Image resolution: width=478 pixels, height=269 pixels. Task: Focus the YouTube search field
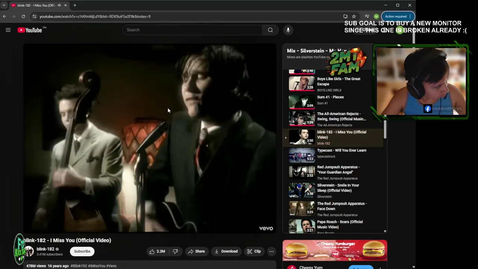tap(192, 30)
